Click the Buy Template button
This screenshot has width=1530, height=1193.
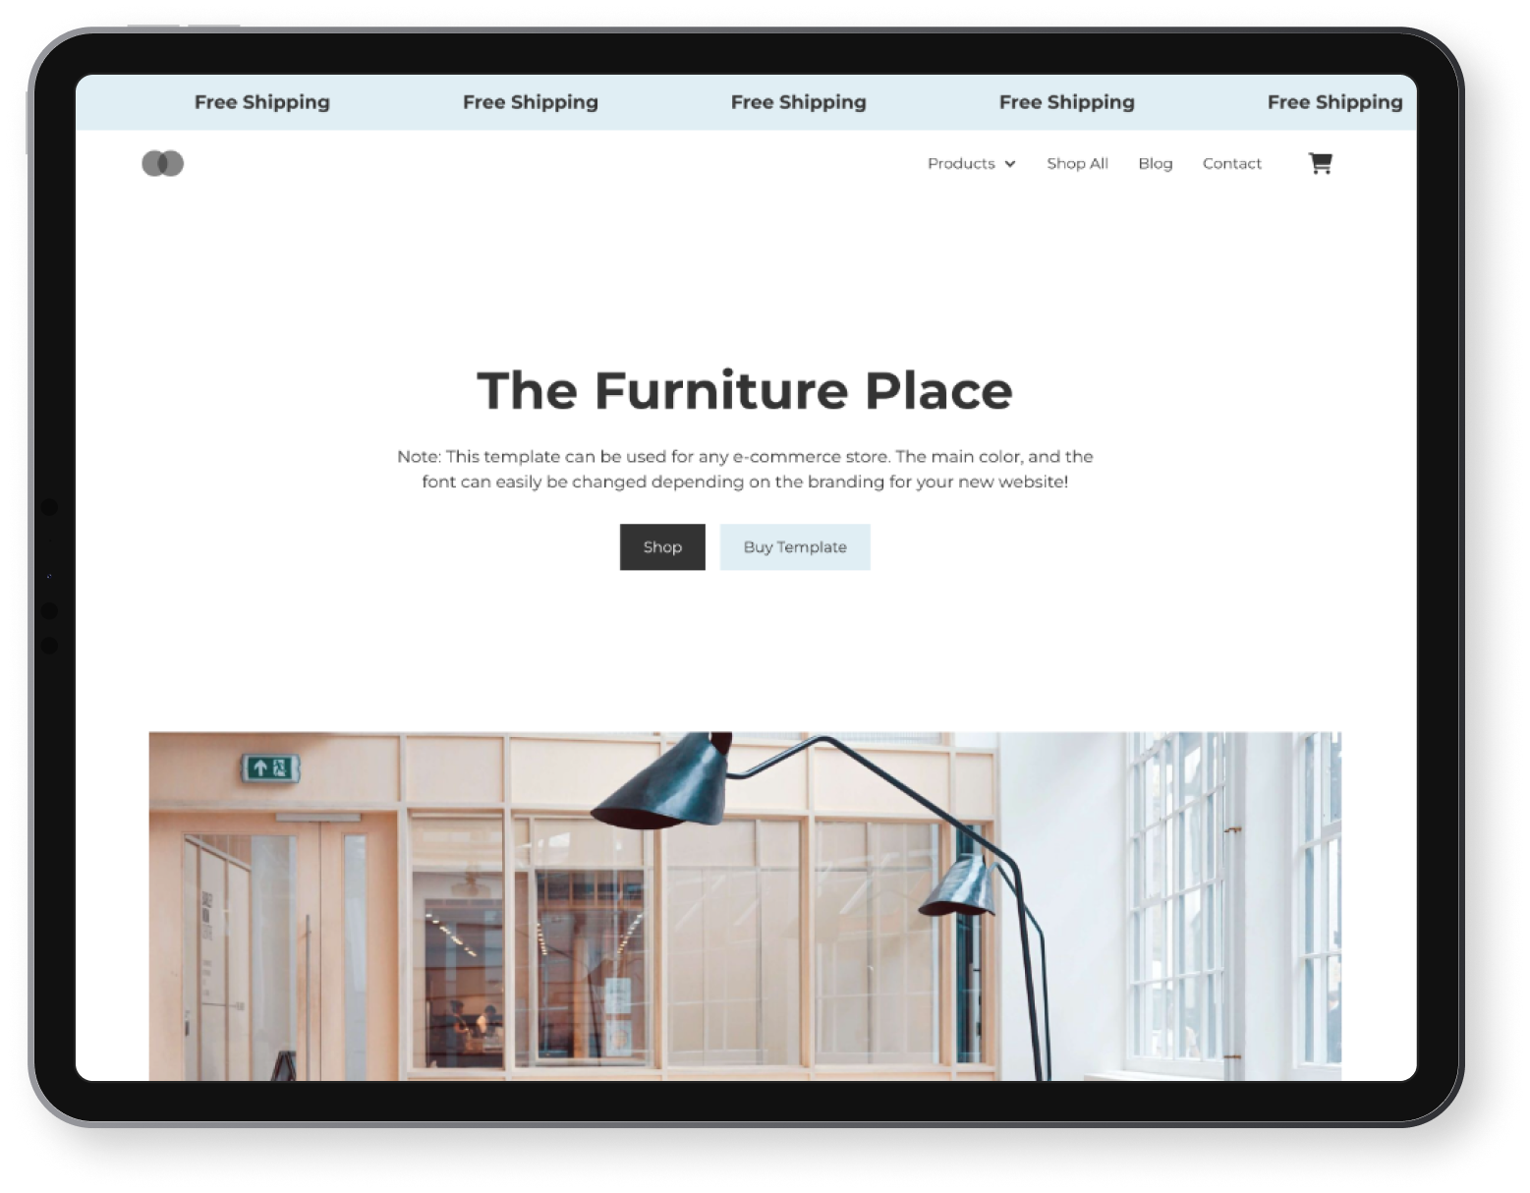point(794,546)
